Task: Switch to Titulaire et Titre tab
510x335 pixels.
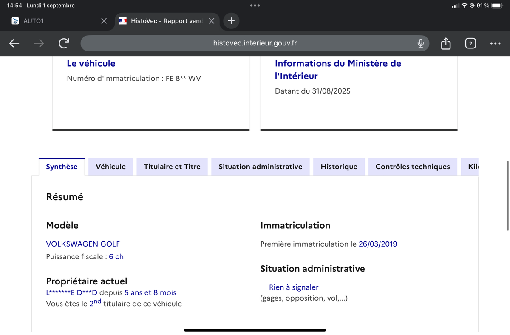Action: click(172, 167)
